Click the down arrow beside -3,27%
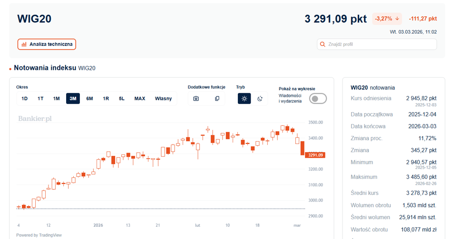The width and height of the screenshot is (451, 239). click(x=397, y=19)
